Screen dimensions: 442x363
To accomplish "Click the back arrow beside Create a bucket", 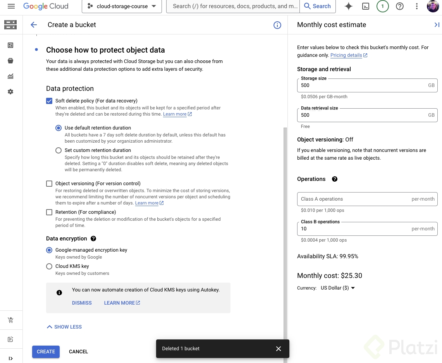I will 34,25.
